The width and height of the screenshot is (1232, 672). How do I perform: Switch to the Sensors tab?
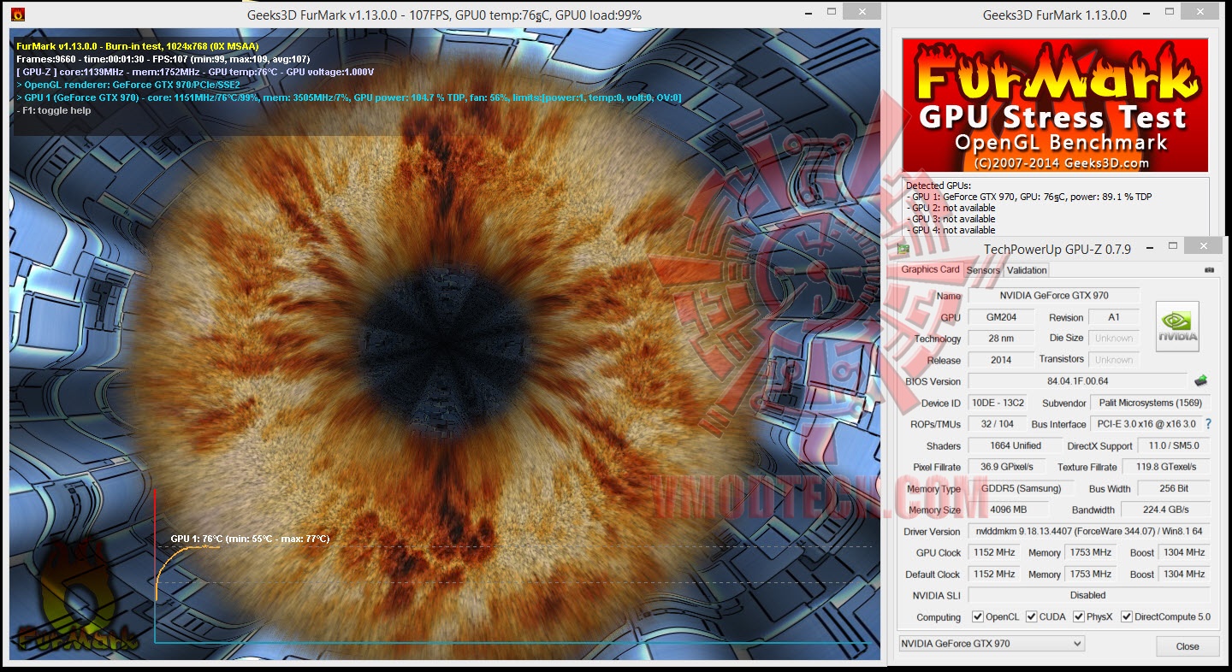[x=983, y=270]
